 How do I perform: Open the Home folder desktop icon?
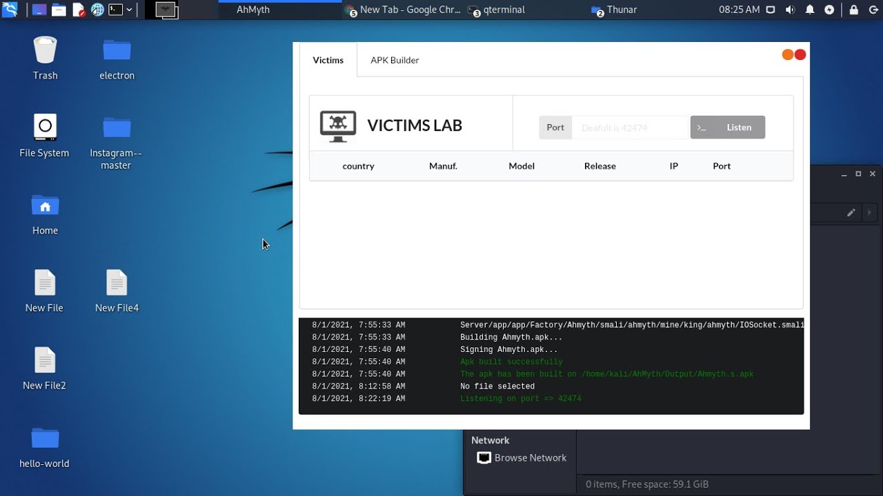tap(45, 213)
